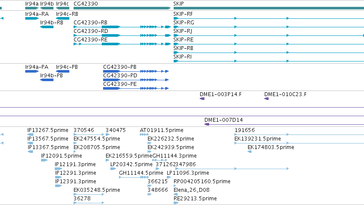Select the Ir94a gene glyph
Viewport: 364px width, 205px height.
(32, 8)
